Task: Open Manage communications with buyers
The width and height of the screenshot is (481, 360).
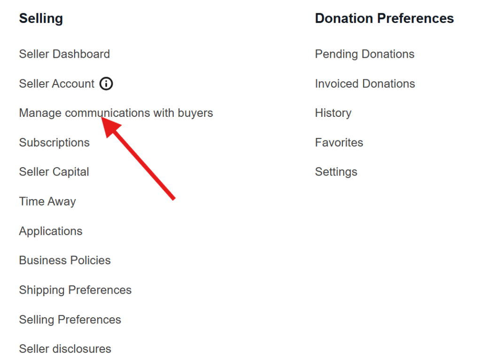Action: 116,113
